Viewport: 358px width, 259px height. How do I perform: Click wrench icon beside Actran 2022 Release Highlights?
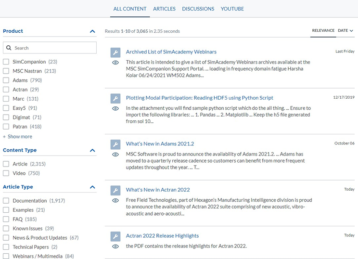tap(115, 236)
